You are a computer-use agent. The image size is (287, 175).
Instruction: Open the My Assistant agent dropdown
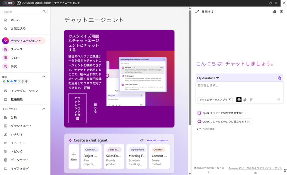click(208, 78)
